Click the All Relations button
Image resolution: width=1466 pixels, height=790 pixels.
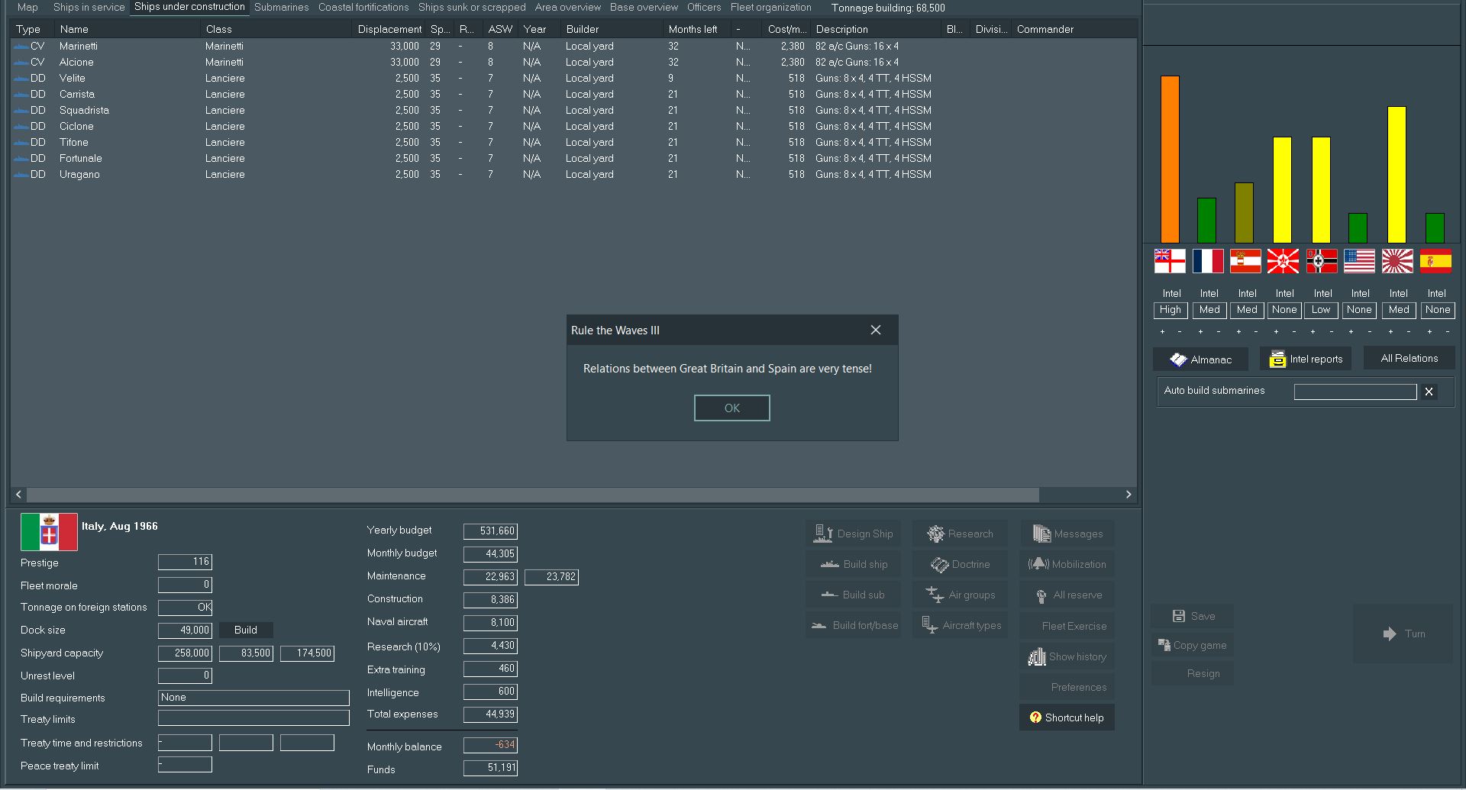(1409, 358)
